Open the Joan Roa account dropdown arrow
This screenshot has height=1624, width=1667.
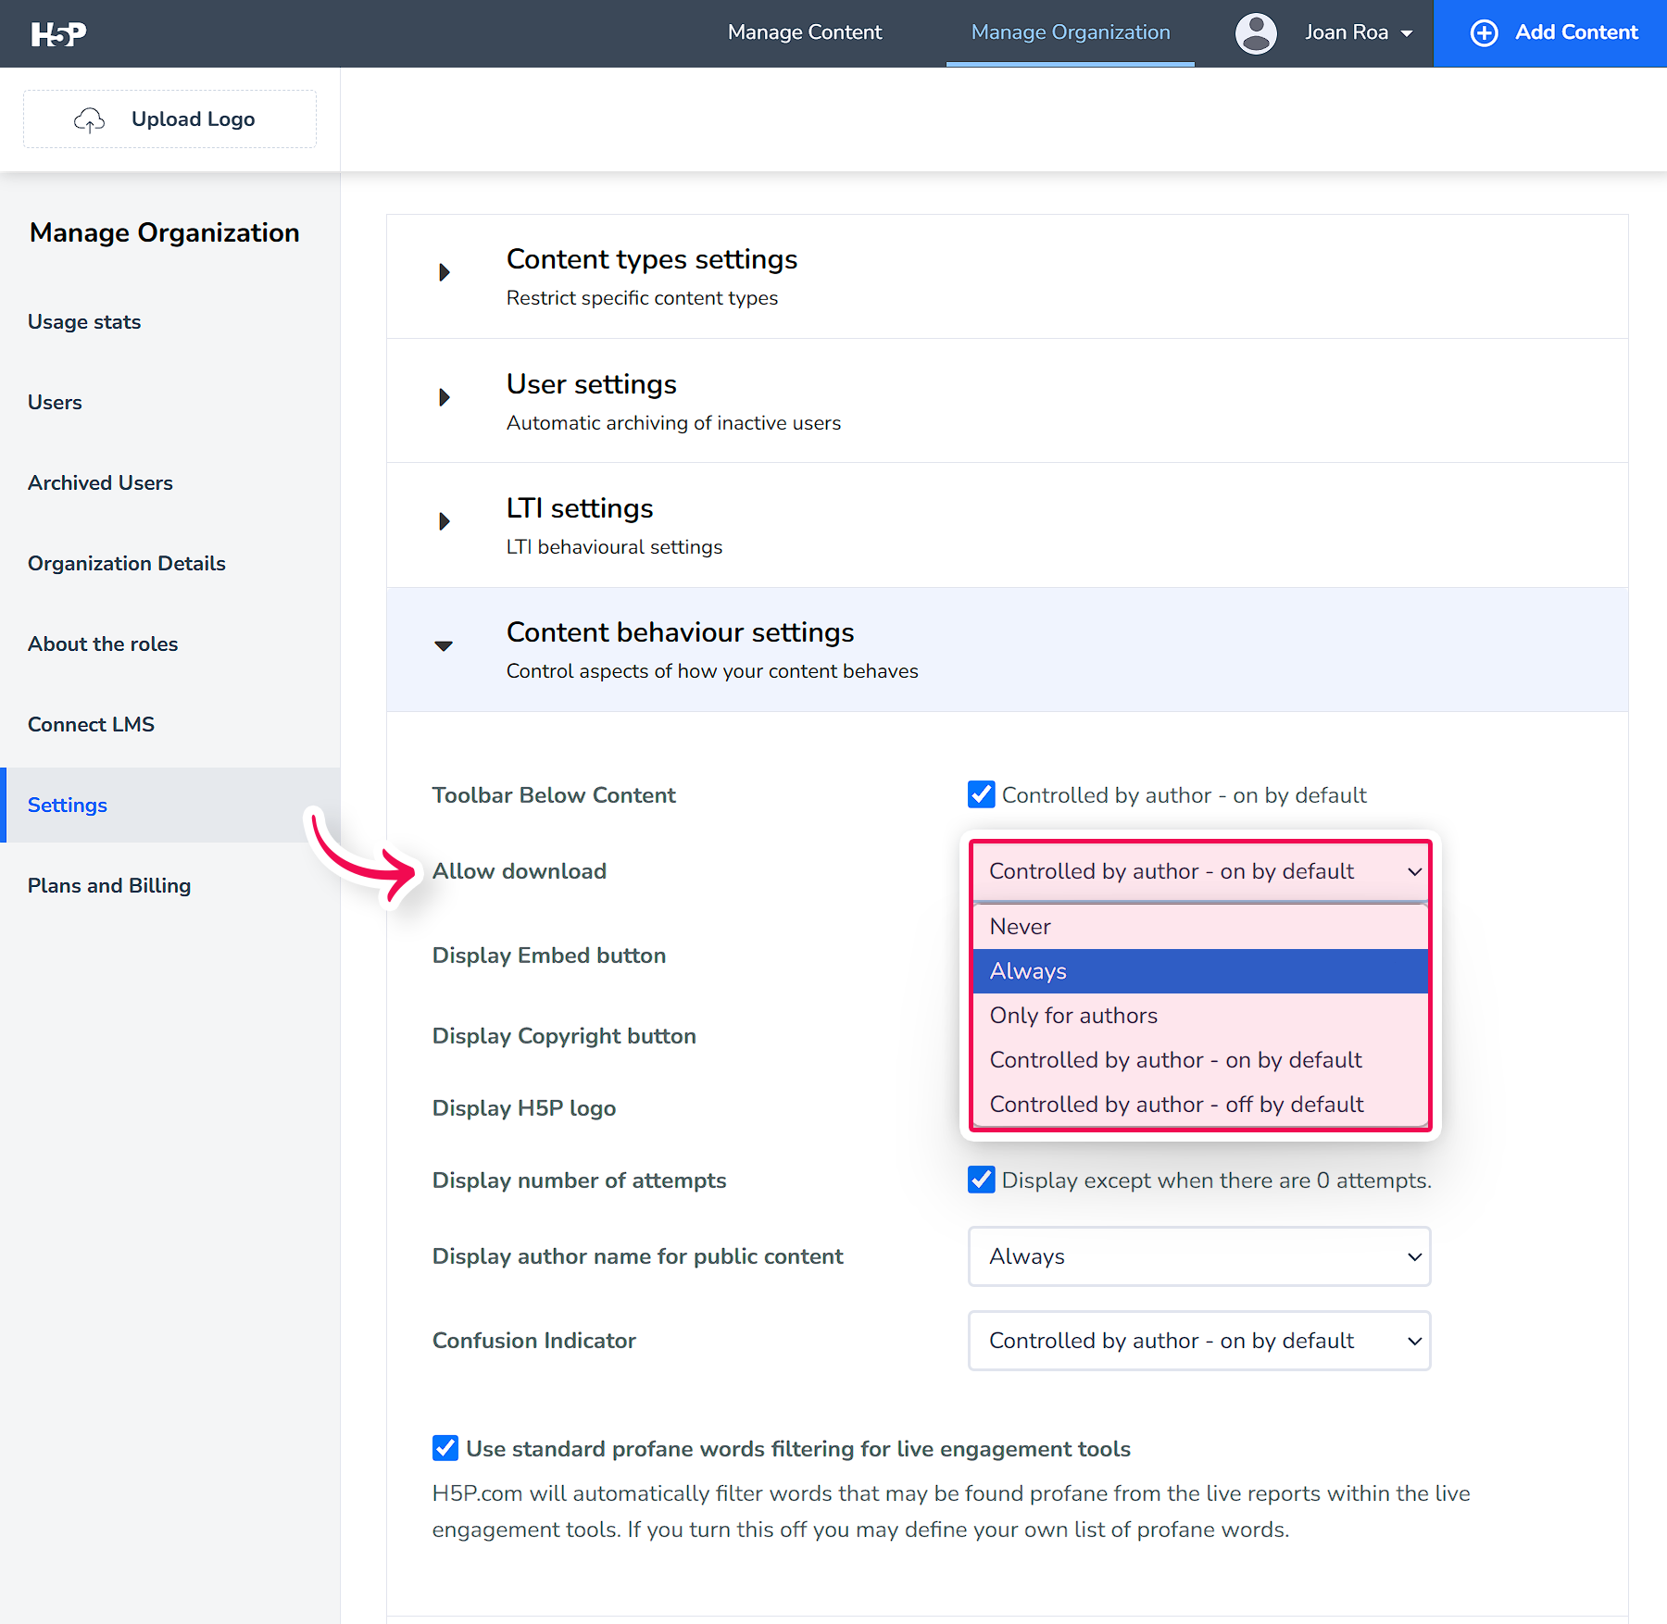1408,33
